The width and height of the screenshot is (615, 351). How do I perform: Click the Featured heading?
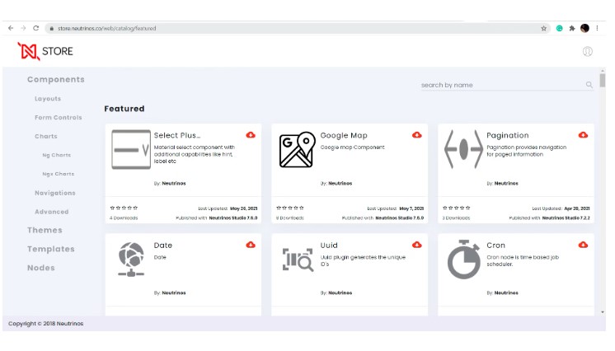click(x=124, y=109)
